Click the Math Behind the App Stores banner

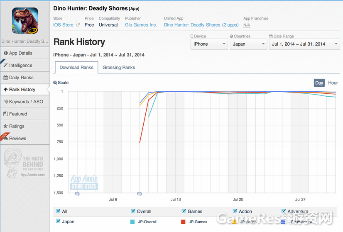pos(24,162)
